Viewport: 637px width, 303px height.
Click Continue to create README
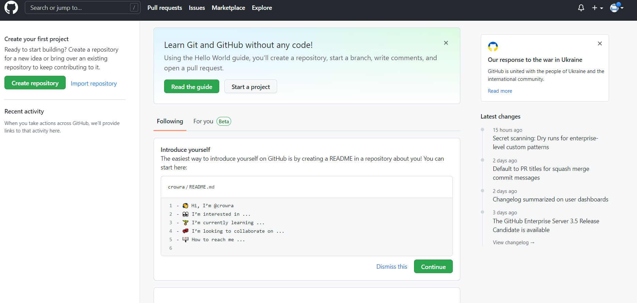point(433,267)
